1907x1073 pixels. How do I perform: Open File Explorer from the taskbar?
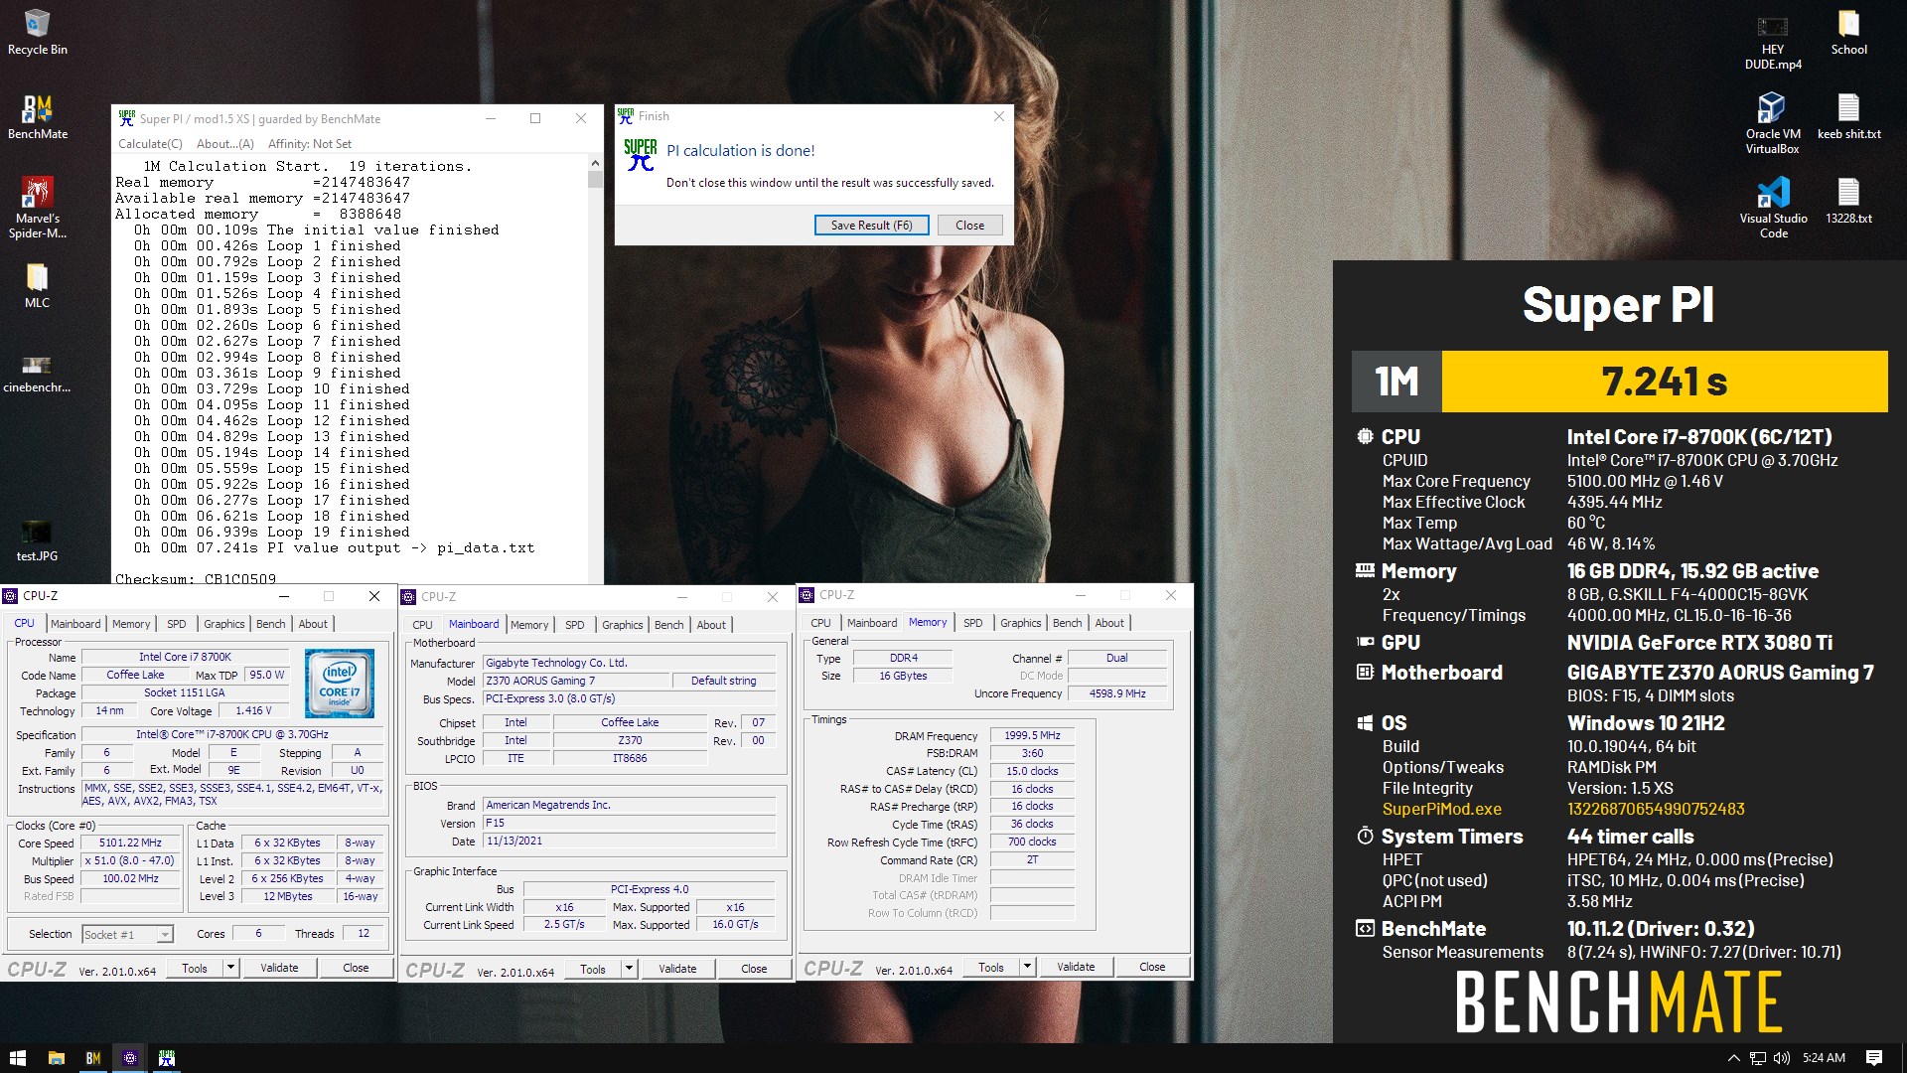click(x=57, y=1058)
